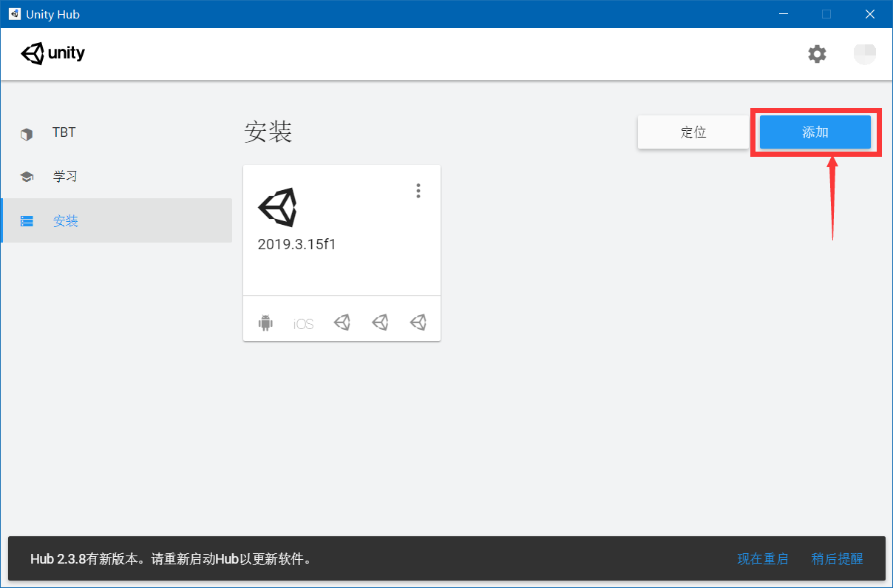Screen dimensions: 893x588
Task: Click the last Unity module icon
Action: (x=418, y=322)
